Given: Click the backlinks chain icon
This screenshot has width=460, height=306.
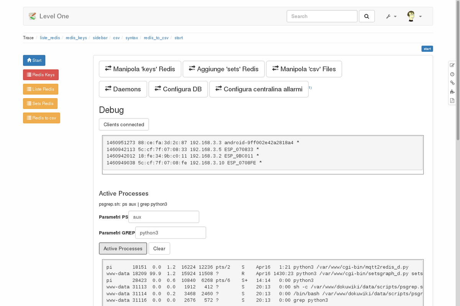Looking at the screenshot, I should pos(452,83).
